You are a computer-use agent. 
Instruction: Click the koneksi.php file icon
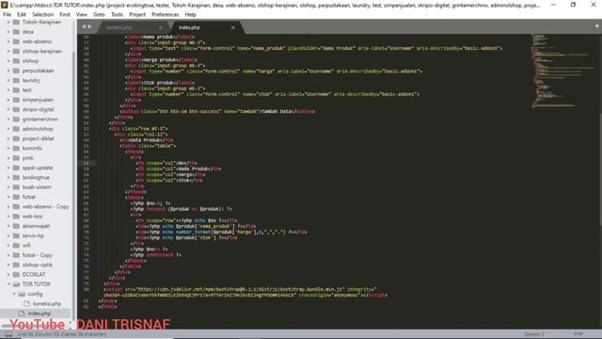[x=27, y=303]
